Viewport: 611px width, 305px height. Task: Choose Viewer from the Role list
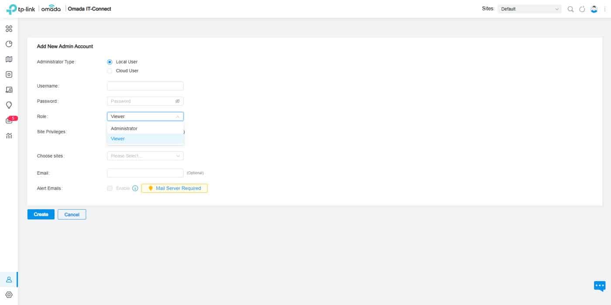pos(145,139)
